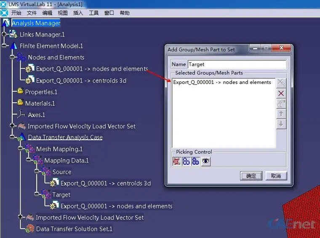Select the 'Axes.1' label
The width and height of the screenshot is (320, 238).
tap(36, 115)
